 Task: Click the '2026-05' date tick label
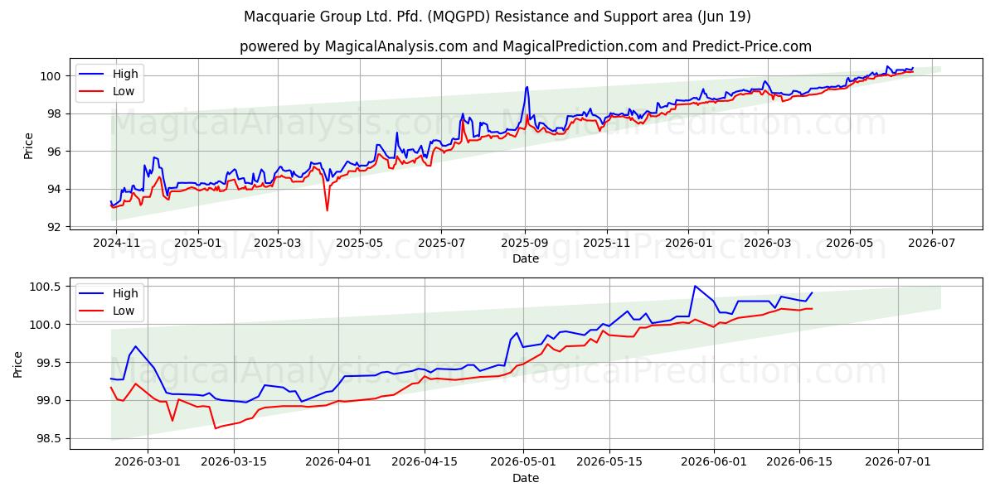tap(849, 243)
